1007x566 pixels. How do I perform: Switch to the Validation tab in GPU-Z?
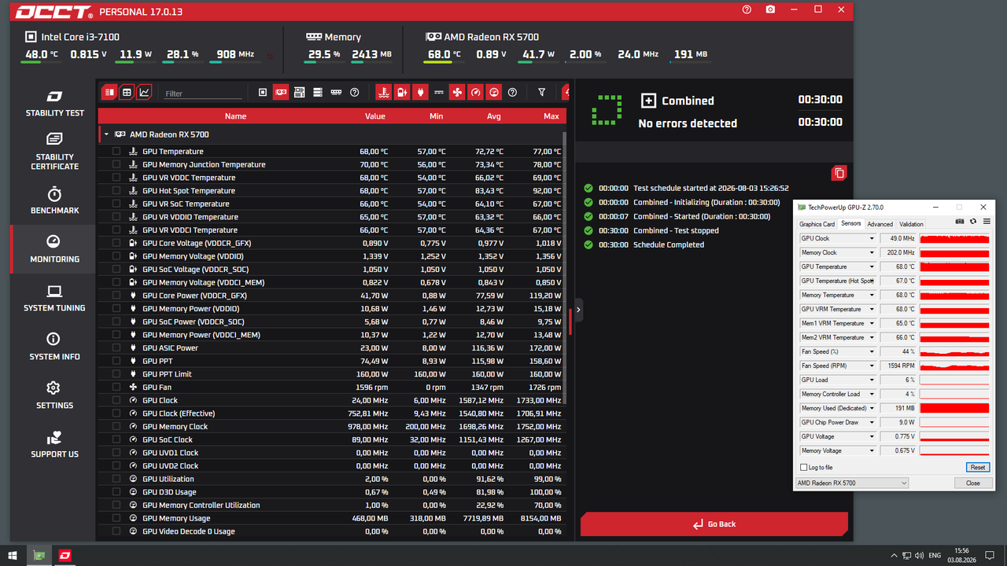(911, 224)
